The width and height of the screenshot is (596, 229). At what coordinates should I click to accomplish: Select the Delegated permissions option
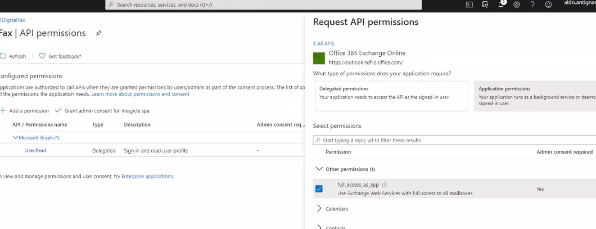point(391,96)
